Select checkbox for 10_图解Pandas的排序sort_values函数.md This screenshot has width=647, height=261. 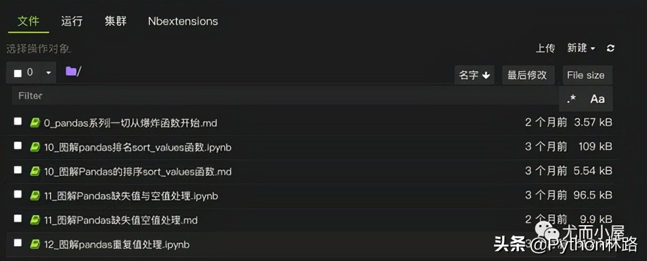(18, 170)
